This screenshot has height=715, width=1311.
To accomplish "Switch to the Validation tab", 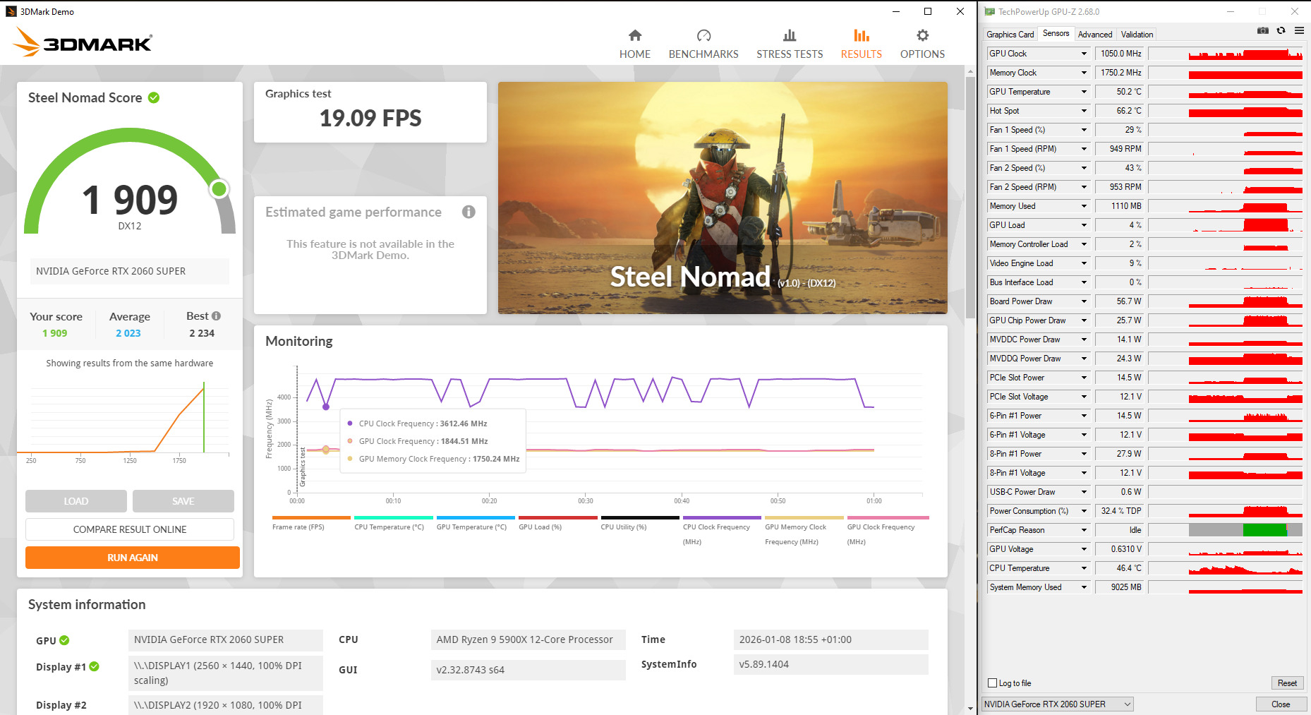I will [x=1137, y=34].
